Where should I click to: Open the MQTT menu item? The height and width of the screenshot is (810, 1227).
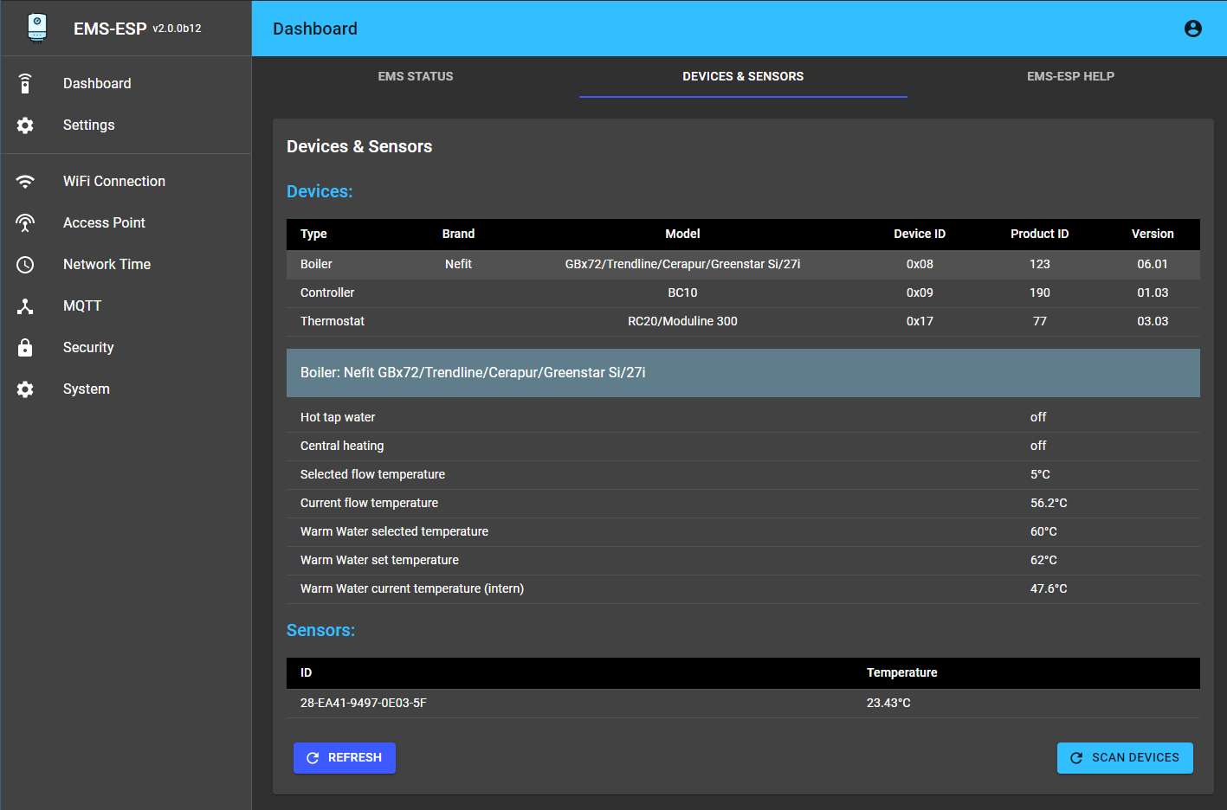tap(82, 306)
